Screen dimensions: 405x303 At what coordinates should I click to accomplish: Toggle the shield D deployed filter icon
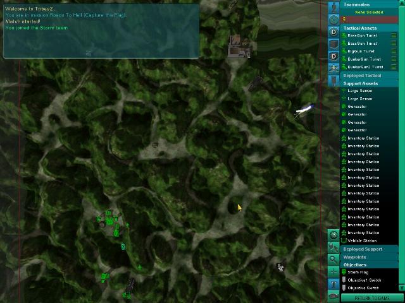(x=333, y=56)
